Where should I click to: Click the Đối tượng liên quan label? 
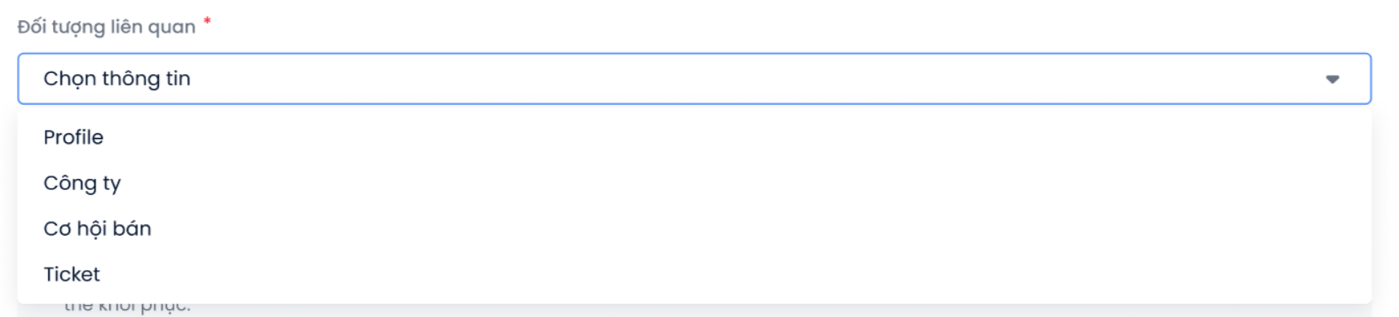click(x=107, y=27)
